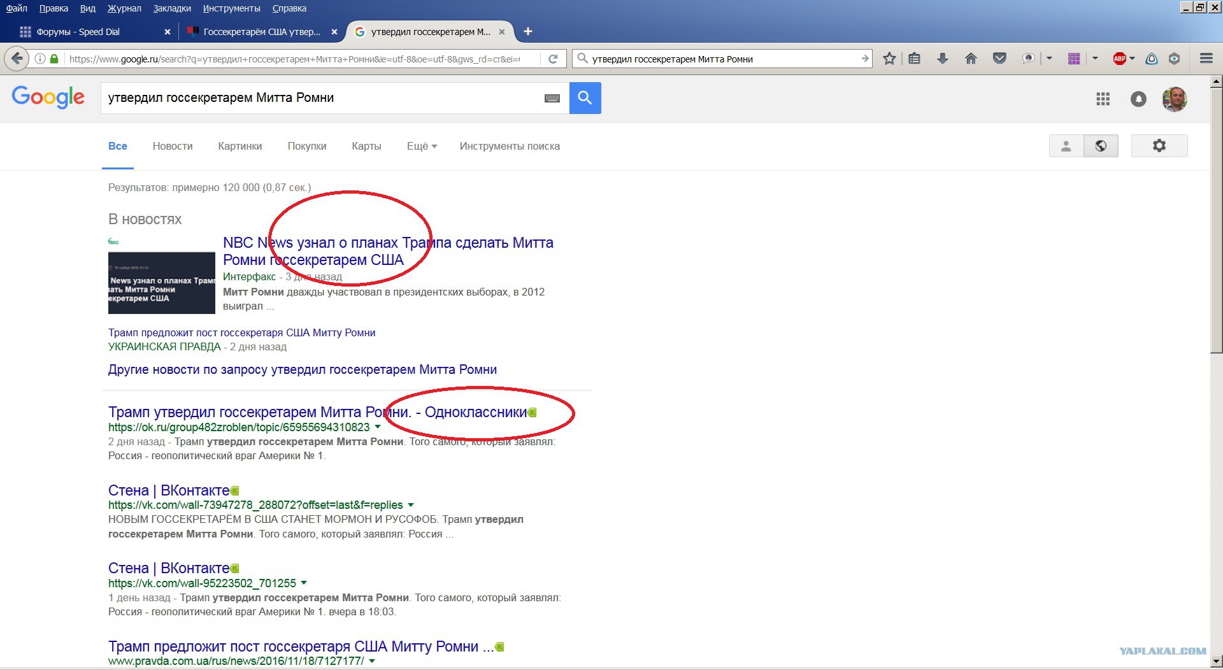Open the Правка menu
1223x670 pixels.
(54, 8)
